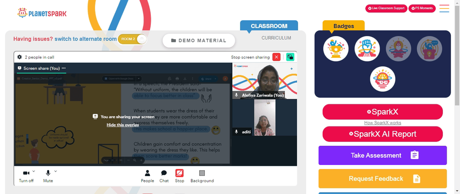460x194 pixels.
Task: Toggle the Room 2 switch
Action: pyautogui.click(x=132, y=39)
